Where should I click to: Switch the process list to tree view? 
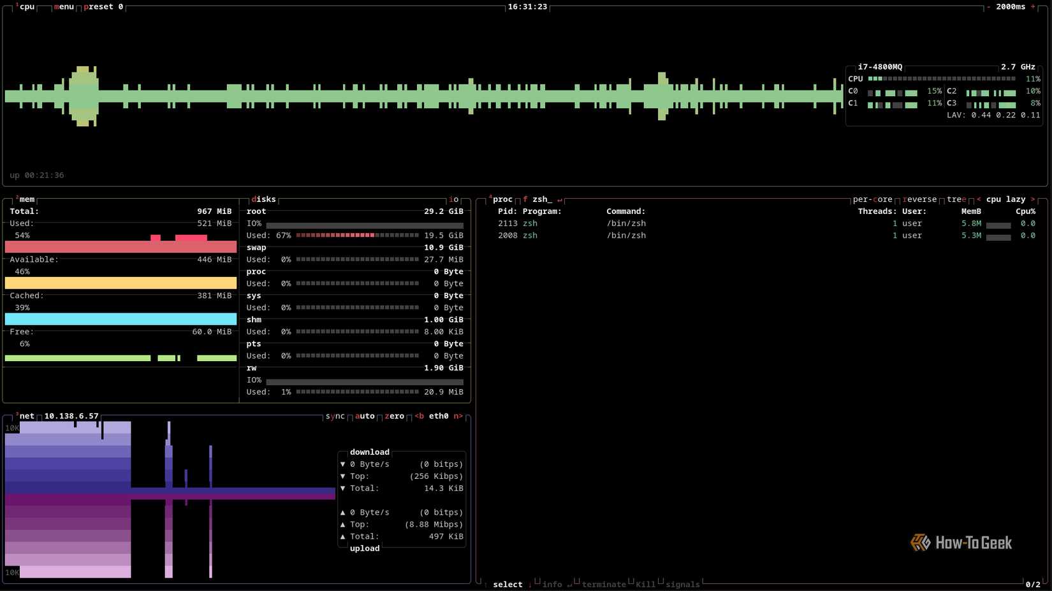[x=956, y=199]
